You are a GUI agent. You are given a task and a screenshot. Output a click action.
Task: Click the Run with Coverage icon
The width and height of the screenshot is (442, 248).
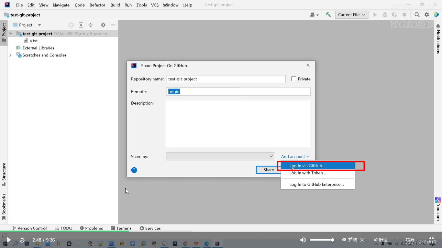[x=394, y=15]
